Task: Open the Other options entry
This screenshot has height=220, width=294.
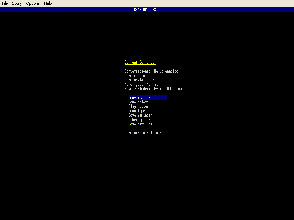Action: [x=140, y=120]
